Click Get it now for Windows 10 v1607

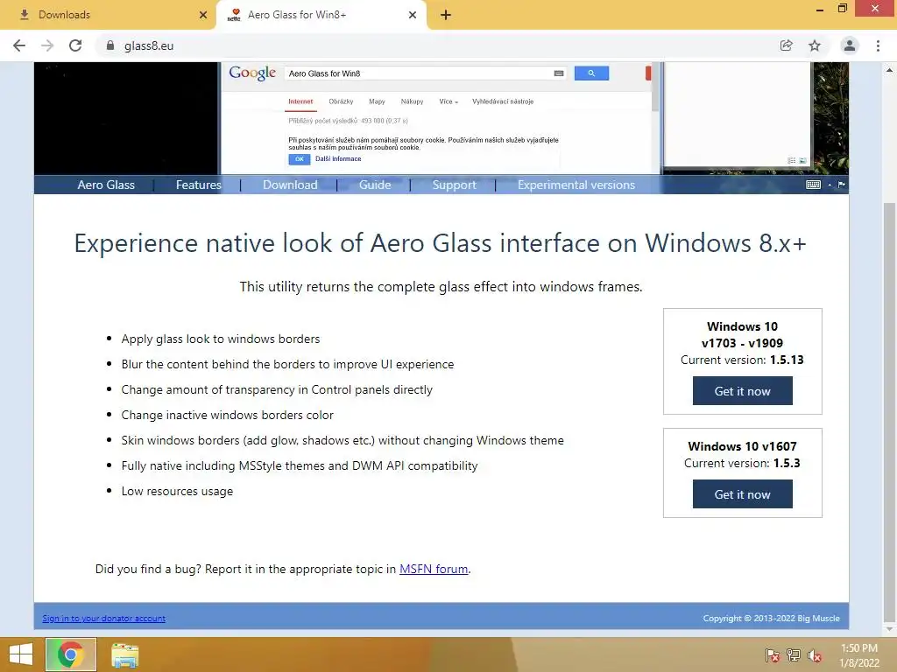(743, 494)
